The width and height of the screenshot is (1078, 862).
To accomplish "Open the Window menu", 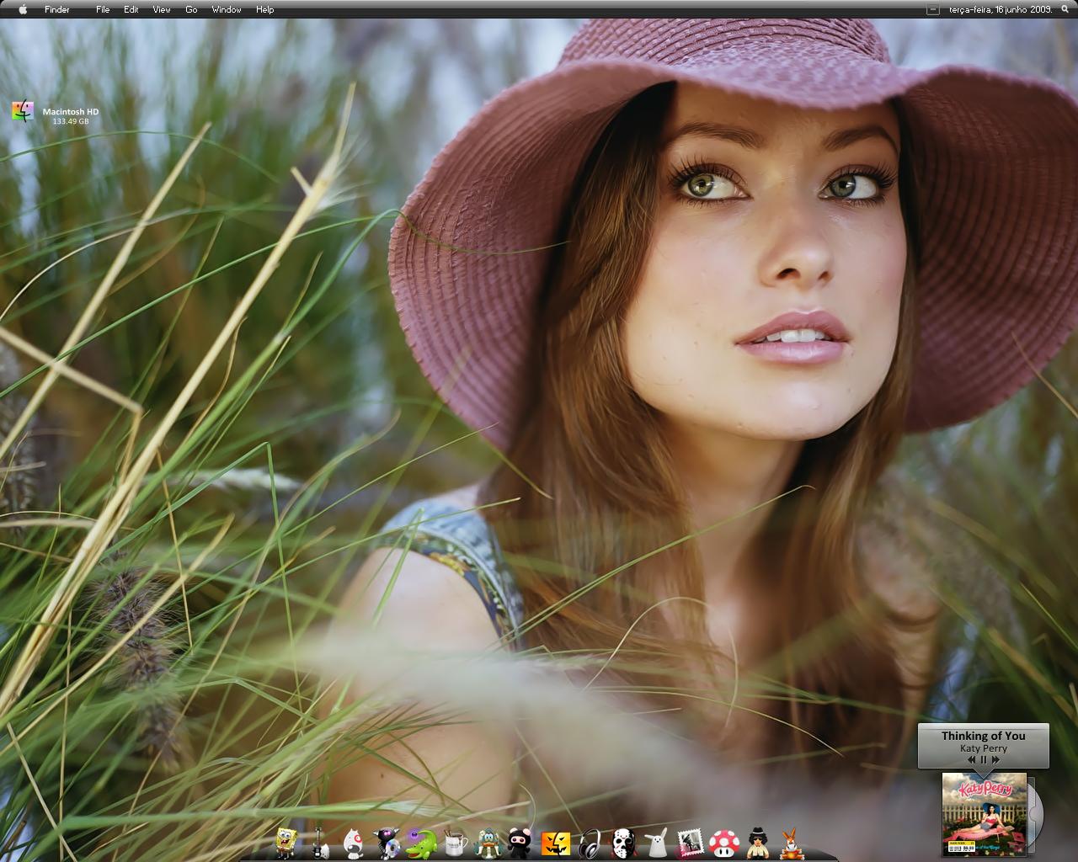I will pos(227,9).
